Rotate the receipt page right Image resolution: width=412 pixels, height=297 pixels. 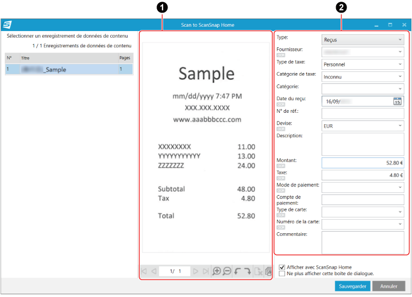pos(247,271)
